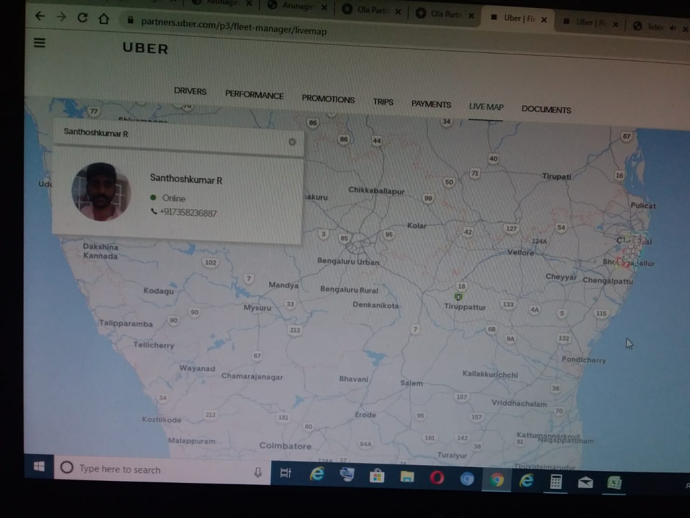Click the Coimbatore map label
Screen dimensions: 690x518
pyautogui.click(x=285, y=446)
